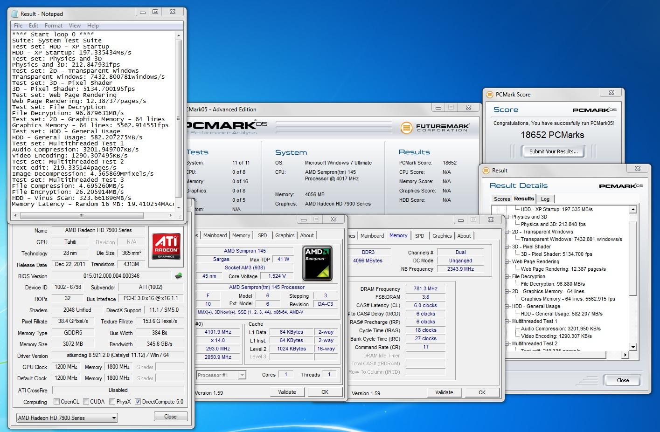Select the 'Video Encoding: 1290.307 KB/s' tree row
This screenshot has height=432, width=660.
pos(556,336)
